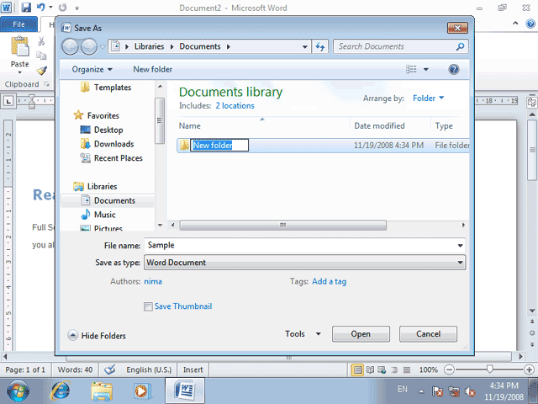Go back using the Save As back arrow
This screenshot has width=538, height=404.
coord(70,46)
